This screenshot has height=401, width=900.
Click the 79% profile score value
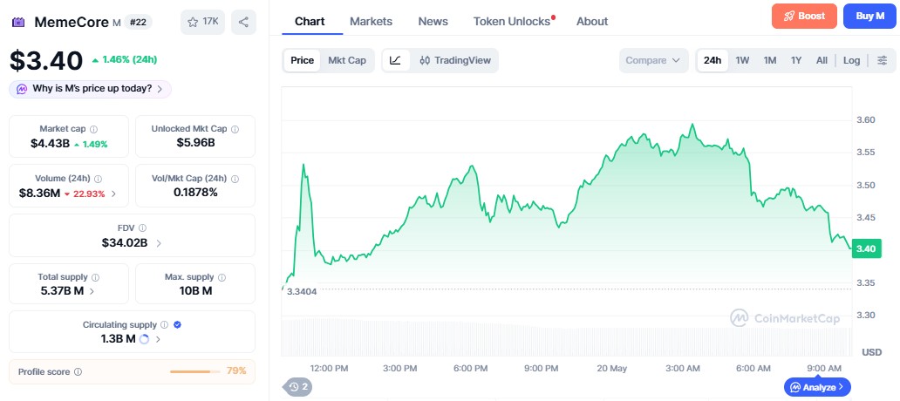(236, 371)
